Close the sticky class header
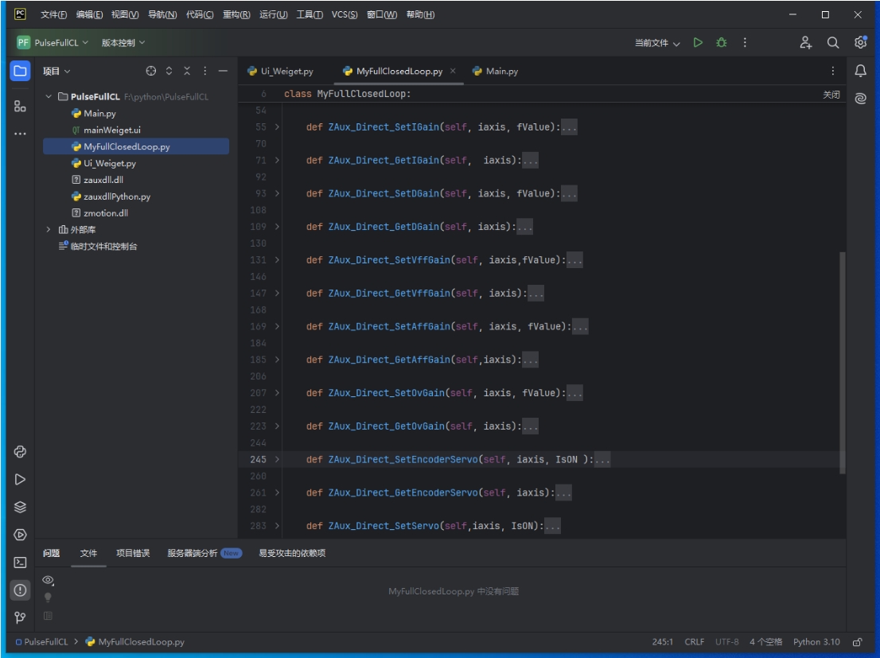The width and height of the screenshot is (880, 658). click(x=831, y=95)
